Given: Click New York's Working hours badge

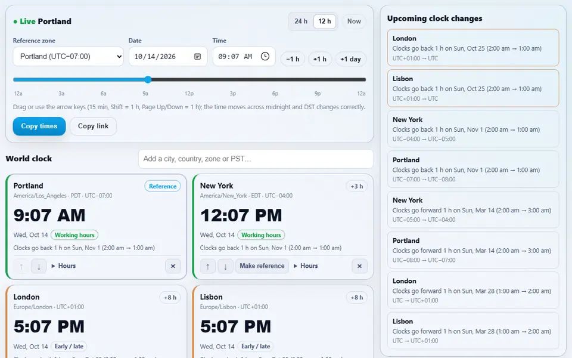Looking at the screenshot, I should (261, 235).
